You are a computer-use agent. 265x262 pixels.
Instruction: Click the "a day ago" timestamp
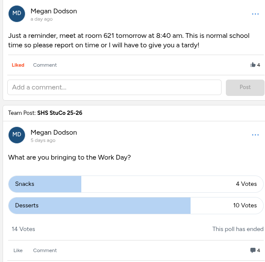(x=41, y=19)
